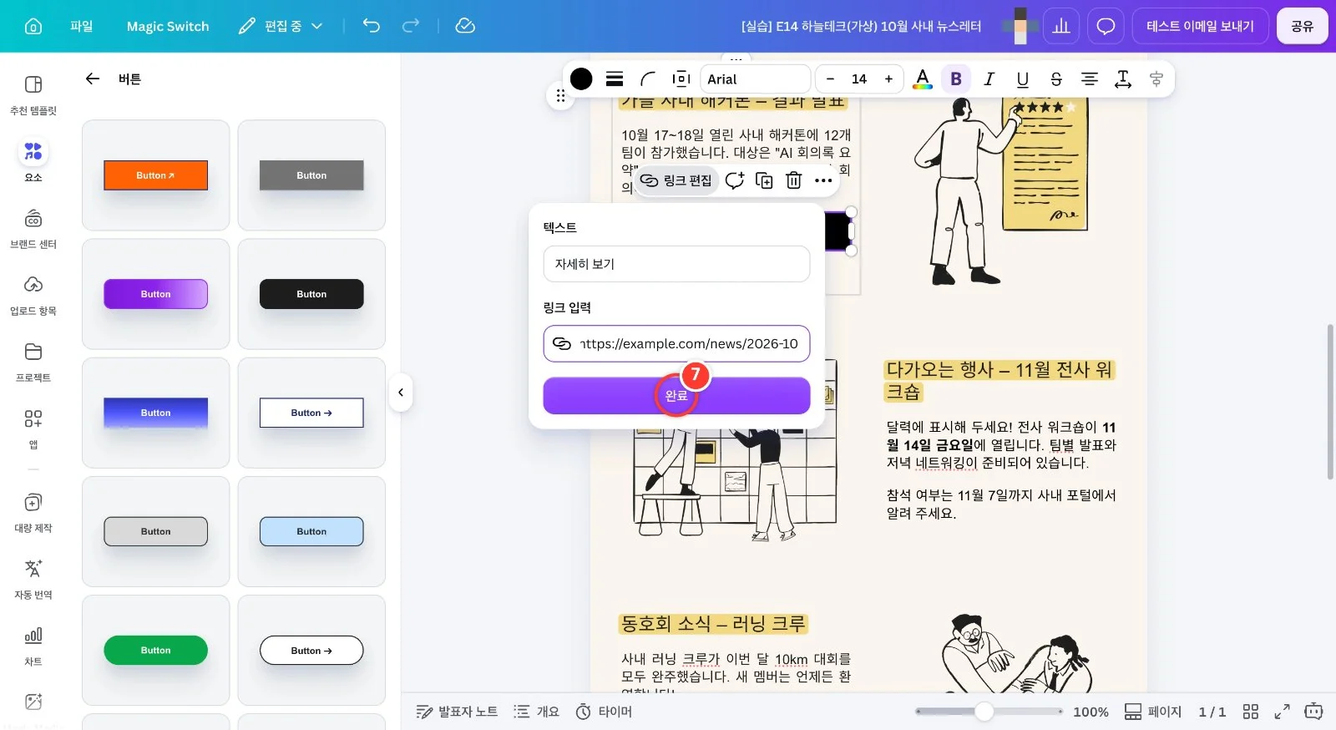Toggle strikethrough formatting

coord(1056,79)
